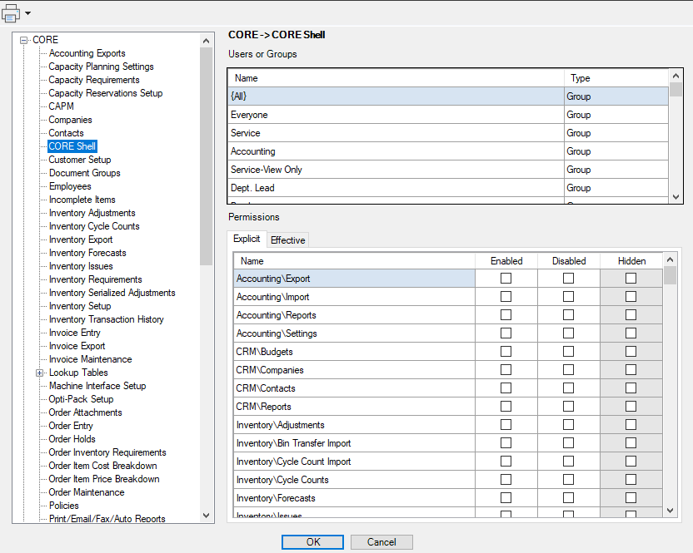
Task: Collapse the CORE tree node
Action: coord(24,40)
